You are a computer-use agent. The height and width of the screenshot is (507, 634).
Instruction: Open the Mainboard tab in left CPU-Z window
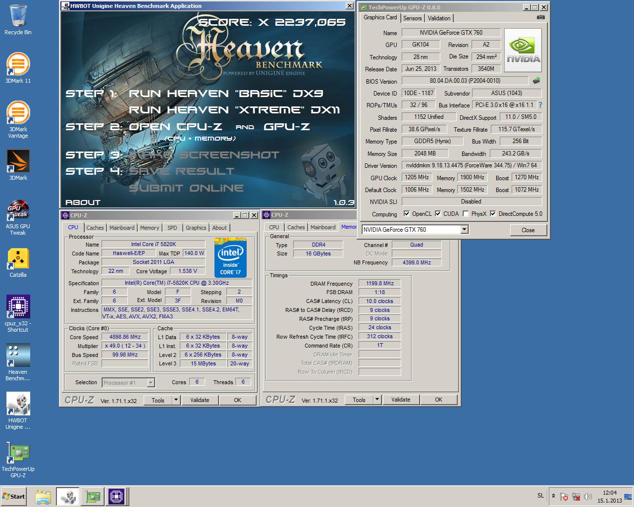(x=122, y=228)
